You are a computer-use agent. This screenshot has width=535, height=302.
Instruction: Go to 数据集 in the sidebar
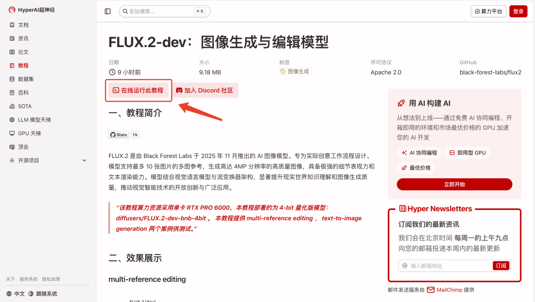click(x=26, y=79)
